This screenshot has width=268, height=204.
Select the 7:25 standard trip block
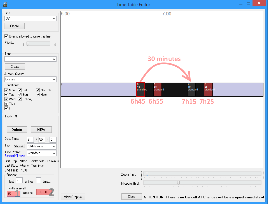208,90
